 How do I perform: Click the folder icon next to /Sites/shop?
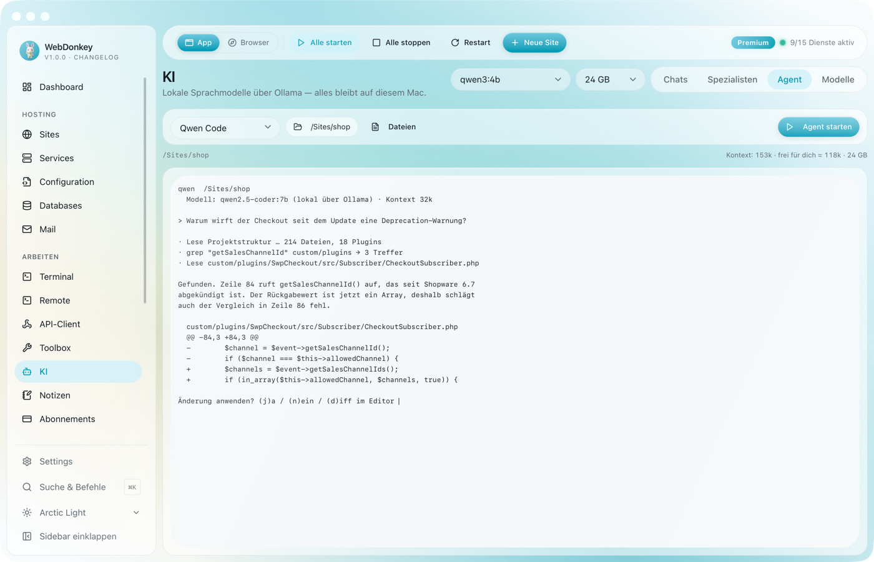point(298,127)
